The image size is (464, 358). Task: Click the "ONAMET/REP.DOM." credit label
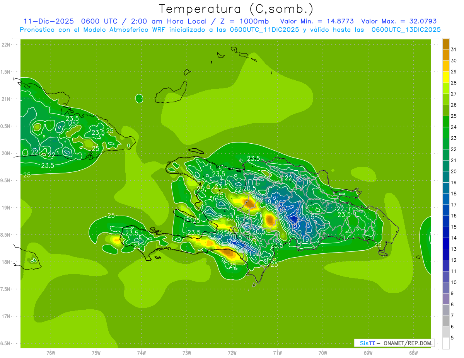[x=408, y=343]
